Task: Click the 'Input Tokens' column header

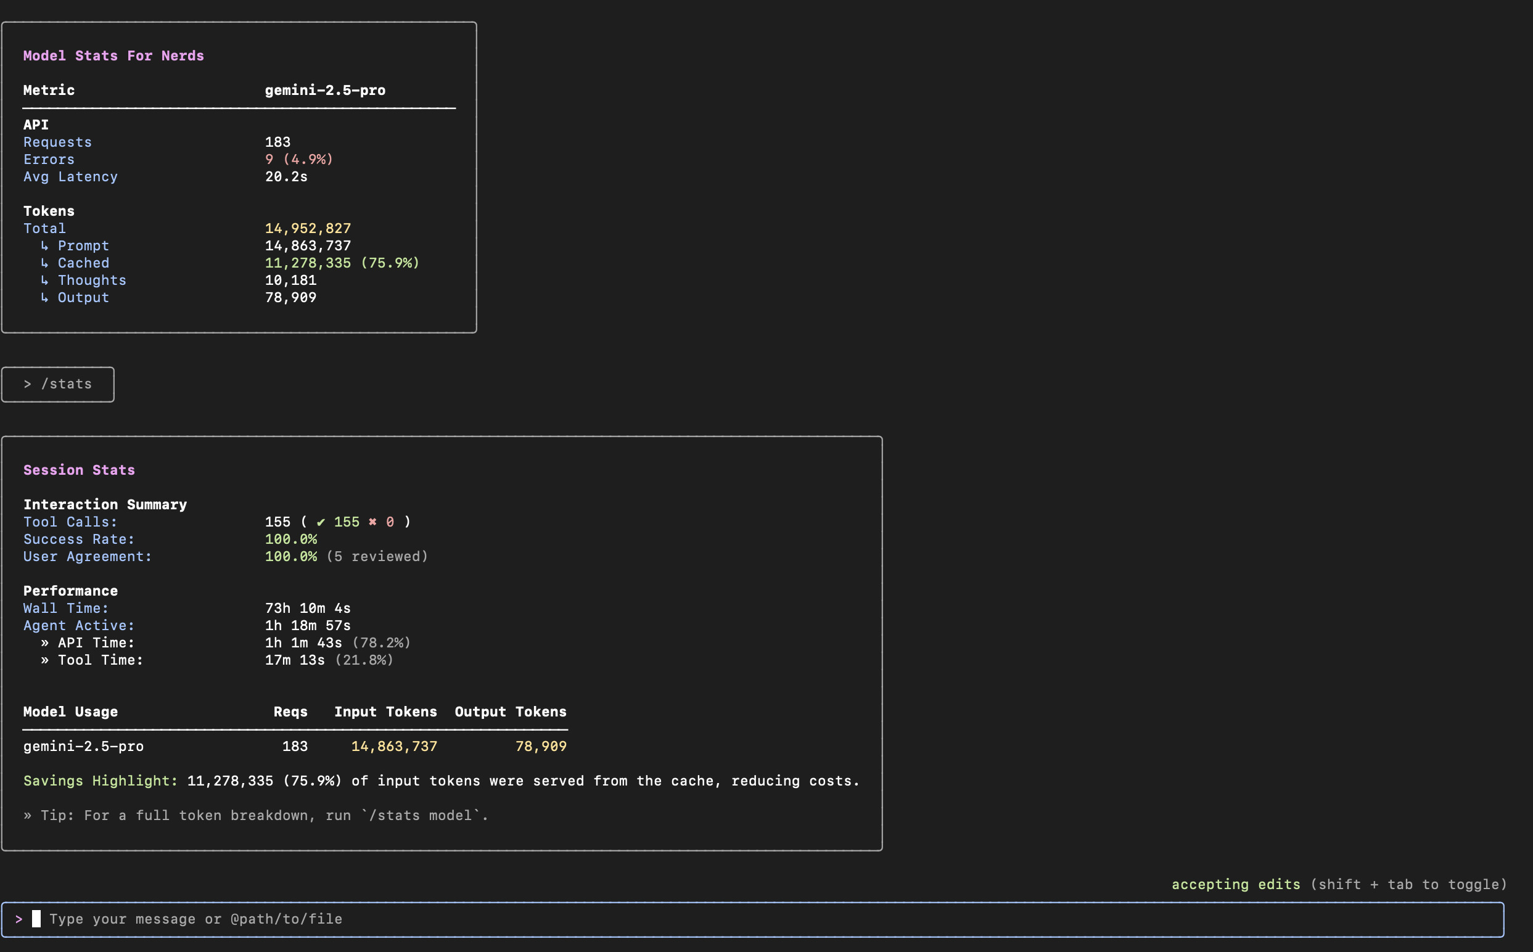Action: [385, 712]
